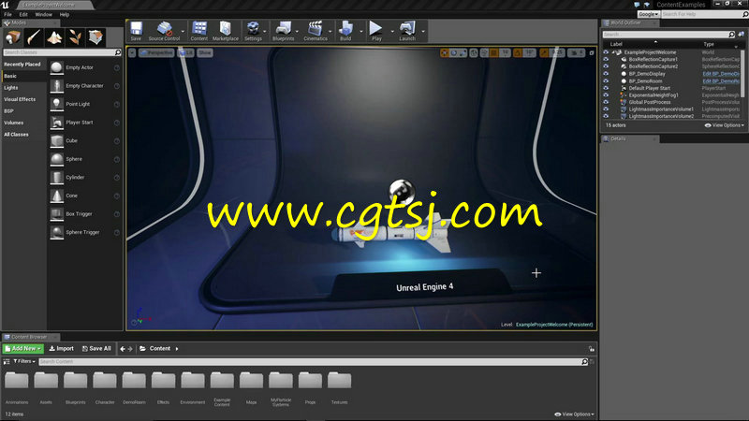Click the Launch toolbar icon
This screenshot has width=749, height=421.
tap(407, 29)
